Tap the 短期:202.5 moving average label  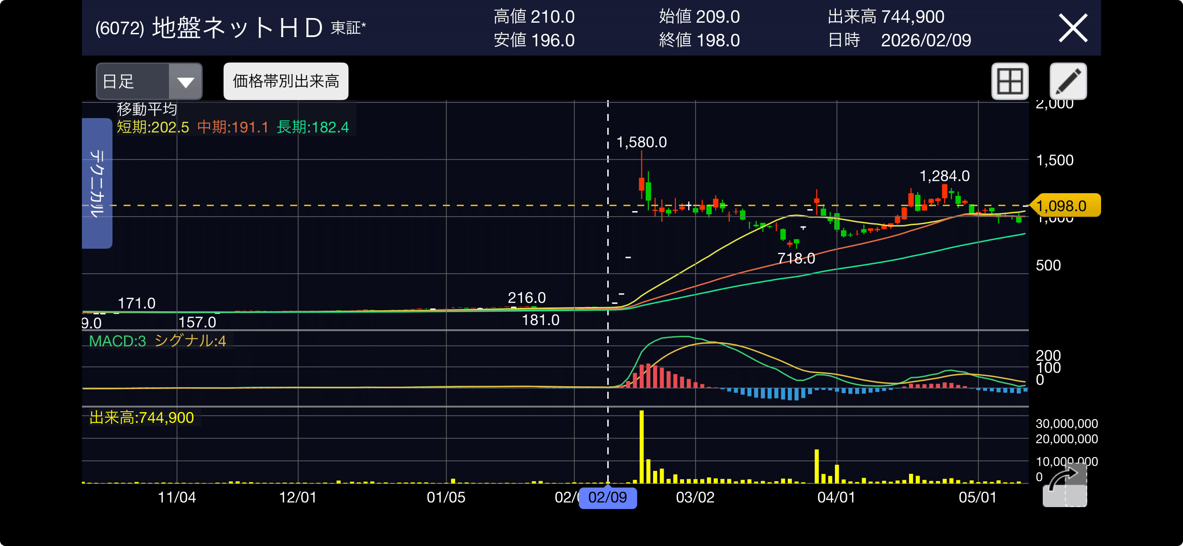[x=153, y=127]
